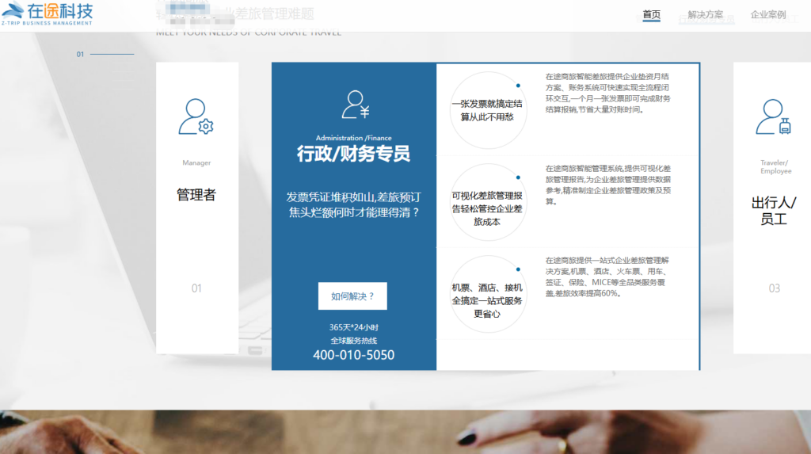Click the 可视化差旅管理报告 circle
Screen dimensions: 811x454
(487, 202)
